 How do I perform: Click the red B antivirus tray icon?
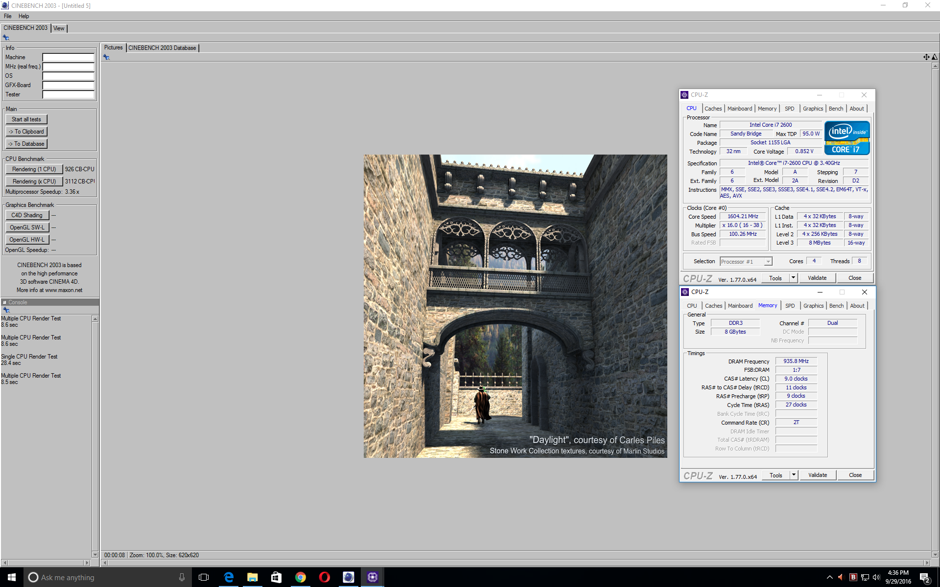click(853, 577)
